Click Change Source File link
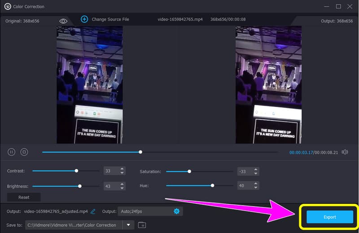The height and width of the screenshot is (233, 359). (x=110, y=19)
